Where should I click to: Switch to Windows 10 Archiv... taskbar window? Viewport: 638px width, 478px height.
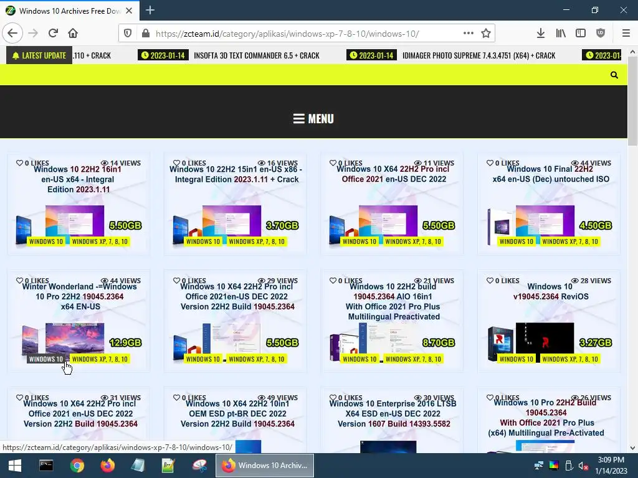point(264,466)
